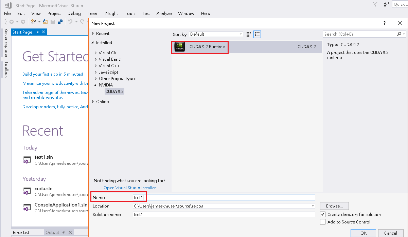Image resolution: width=408 pixels, height=237 pixels.
Task: Open the Debug menu
Action: (x=74, y=13)
